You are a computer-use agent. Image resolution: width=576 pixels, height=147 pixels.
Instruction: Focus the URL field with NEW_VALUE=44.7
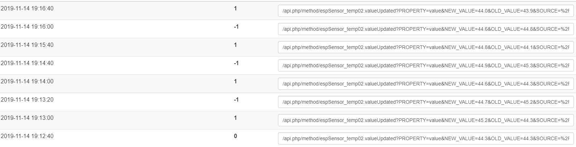pos(426,102)
